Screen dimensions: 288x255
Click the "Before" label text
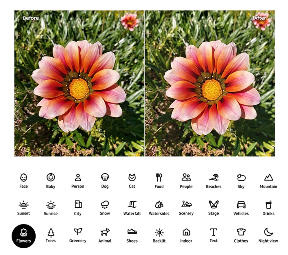click(x=31, y=18)
